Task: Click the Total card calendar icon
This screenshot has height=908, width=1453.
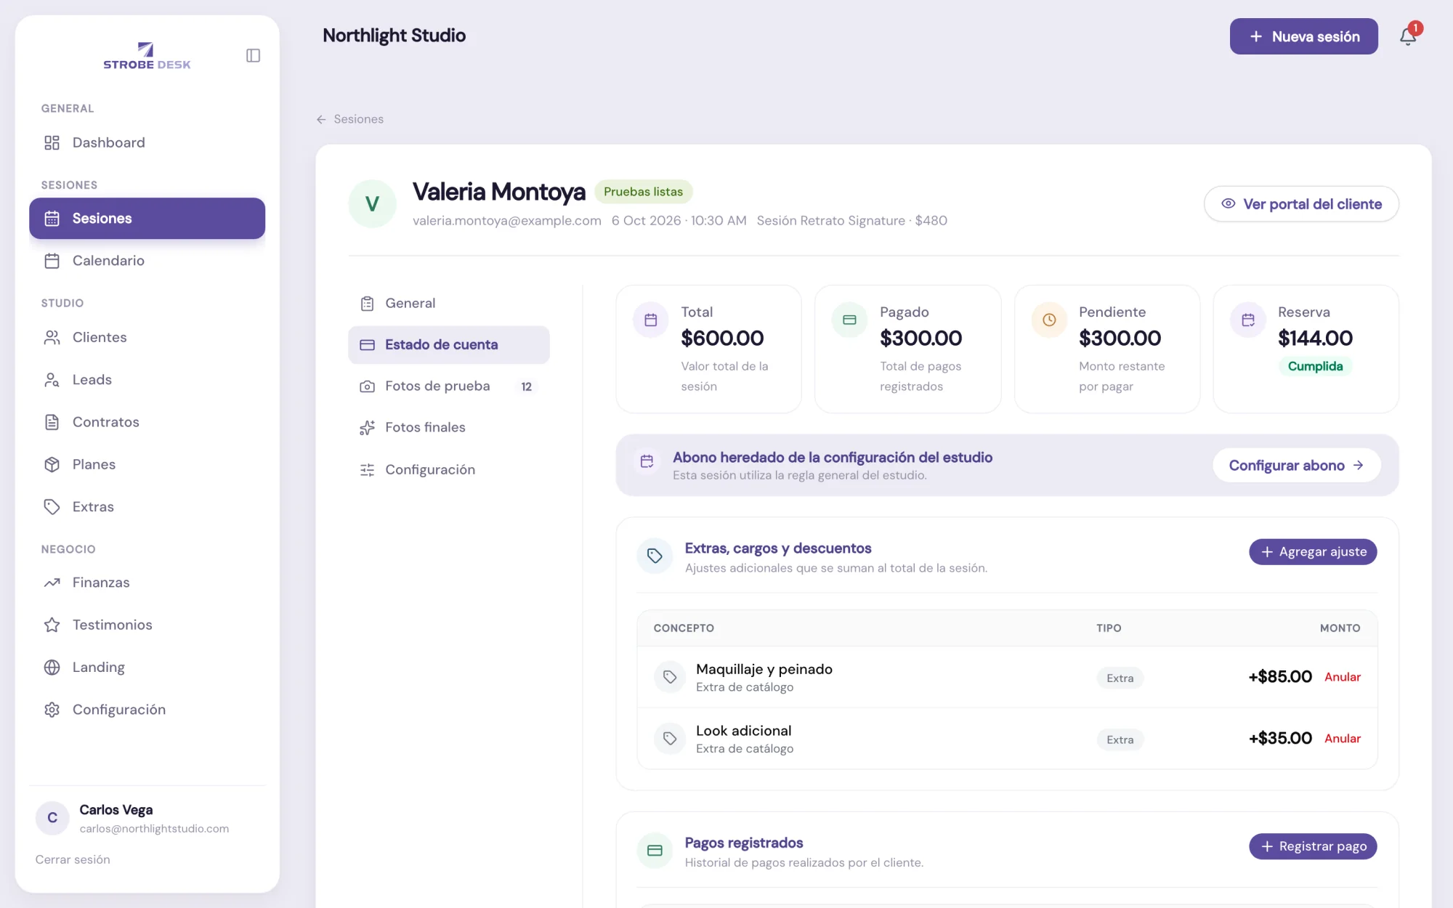Action: tap(650, 320)
